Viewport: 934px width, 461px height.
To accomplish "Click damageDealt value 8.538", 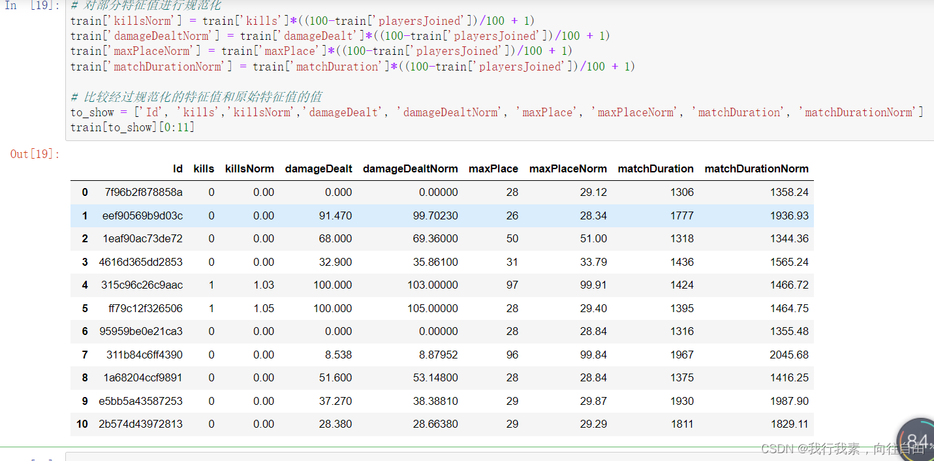I will pos(338,355).
